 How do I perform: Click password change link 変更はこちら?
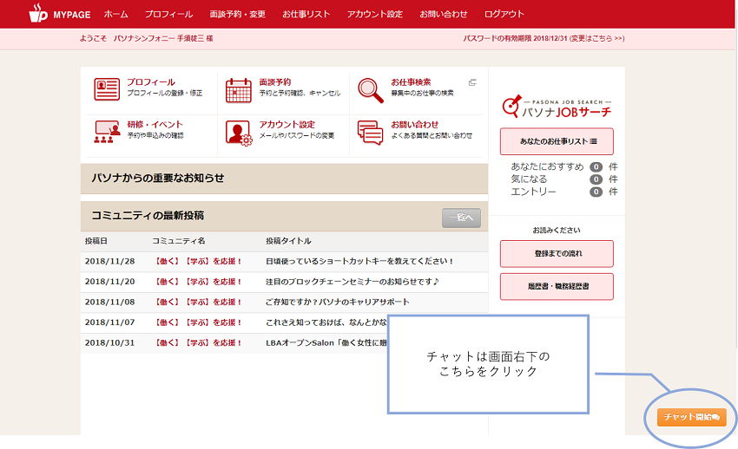click(x=597, y=38)
